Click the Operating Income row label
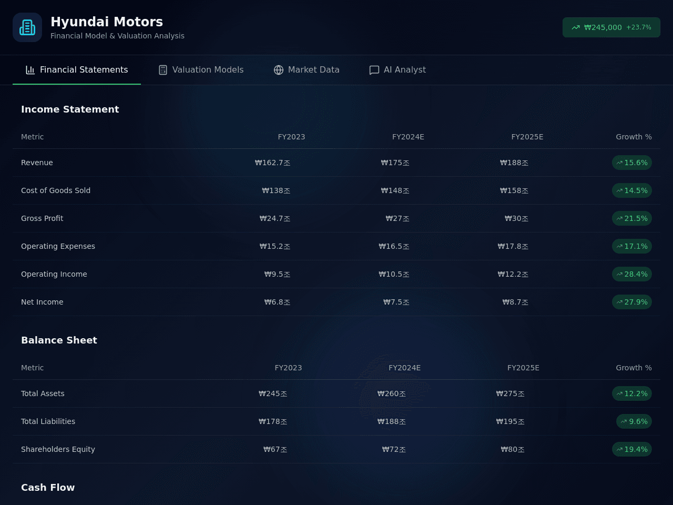This screenshot has width=673, height=505. [54, 274]
